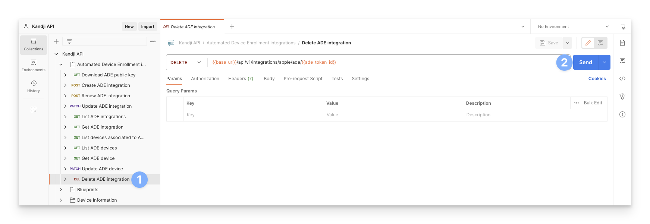Click the folder icon for Device Information
Viewport: 650px width, 224px height.
coord(73,200)
